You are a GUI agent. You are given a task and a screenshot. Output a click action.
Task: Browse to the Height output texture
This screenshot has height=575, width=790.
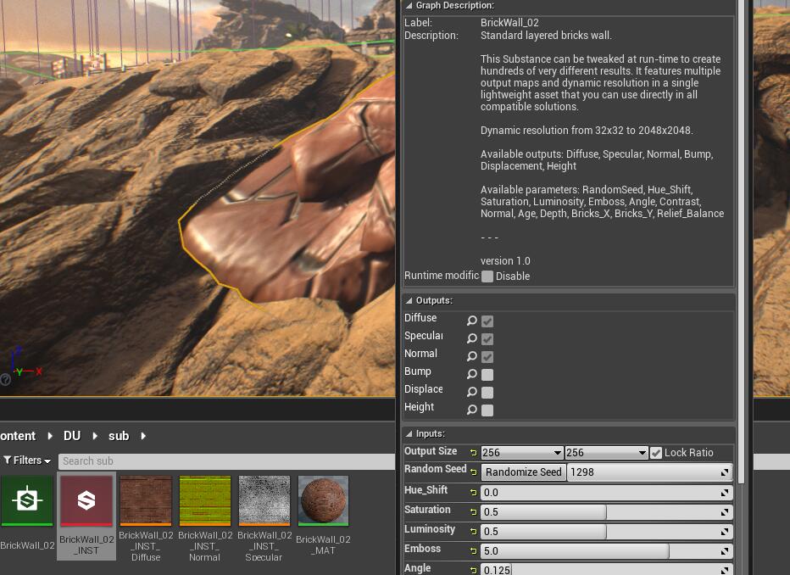[x=471, y=410]
